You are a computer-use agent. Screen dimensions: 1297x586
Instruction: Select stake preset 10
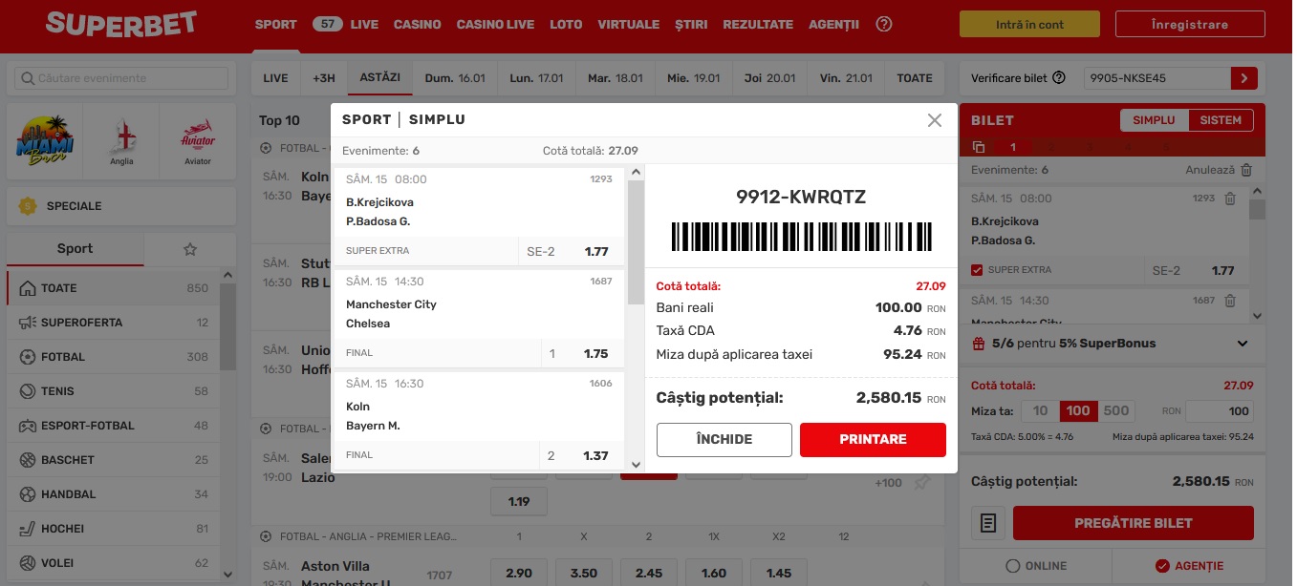[x=1040, y=411]
